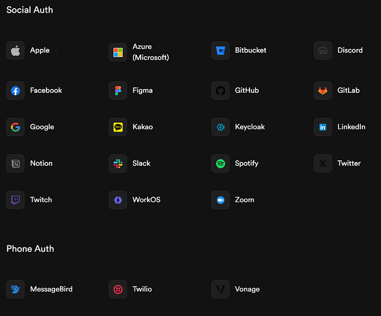This screenshot has height=316, width=381.
Task: Open the Facebook link text
Action: coord(46,90)
